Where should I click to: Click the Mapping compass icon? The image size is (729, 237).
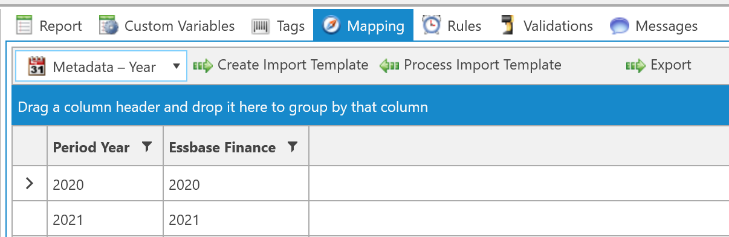tap(331, 26)
